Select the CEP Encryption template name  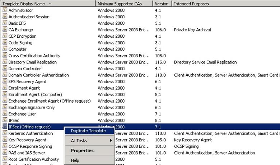pyautogui.click(x=23, y=36)
